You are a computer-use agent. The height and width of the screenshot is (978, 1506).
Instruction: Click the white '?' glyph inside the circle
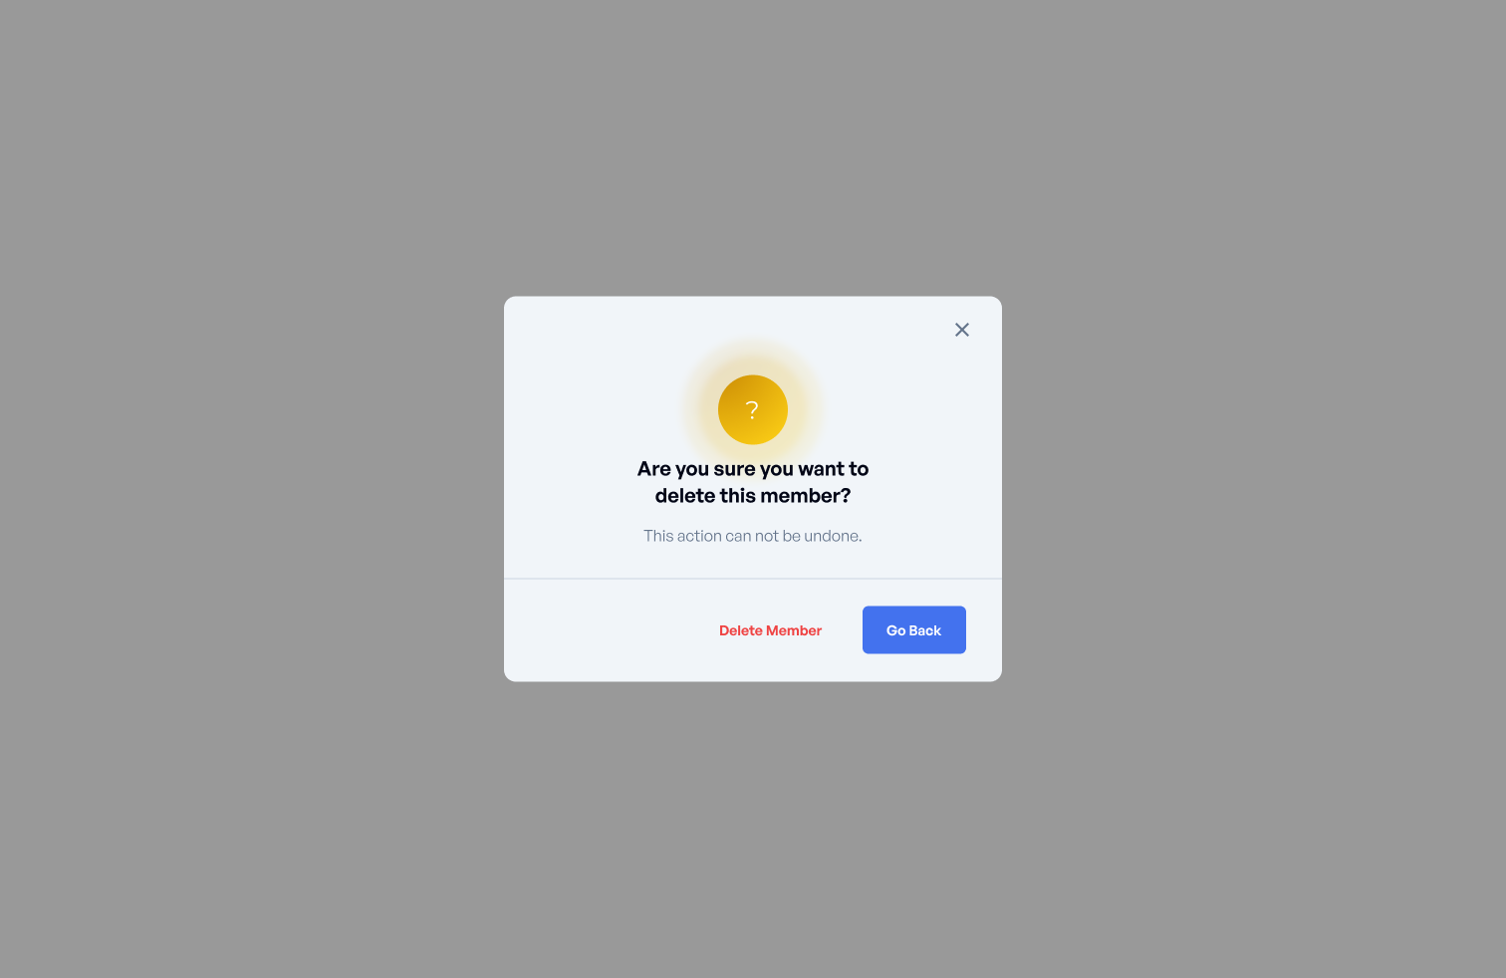pos(752,409)
